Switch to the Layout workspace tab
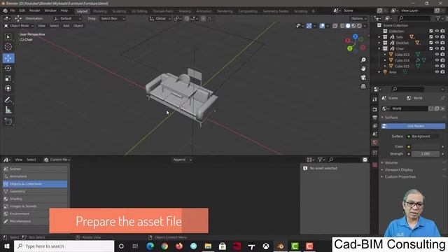Image resolution: width=448 pixels, height=252 pixels. 83,11
